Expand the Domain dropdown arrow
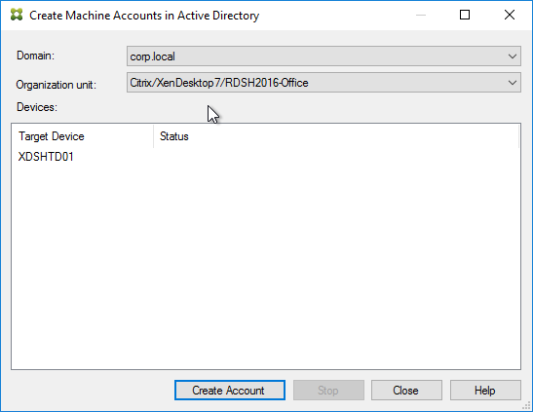This screenshot has width=533, height=412. tap(513, 56)
